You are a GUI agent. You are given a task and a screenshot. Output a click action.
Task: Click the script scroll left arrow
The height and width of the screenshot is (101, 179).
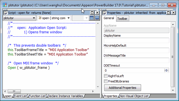(x=5, y=91)
